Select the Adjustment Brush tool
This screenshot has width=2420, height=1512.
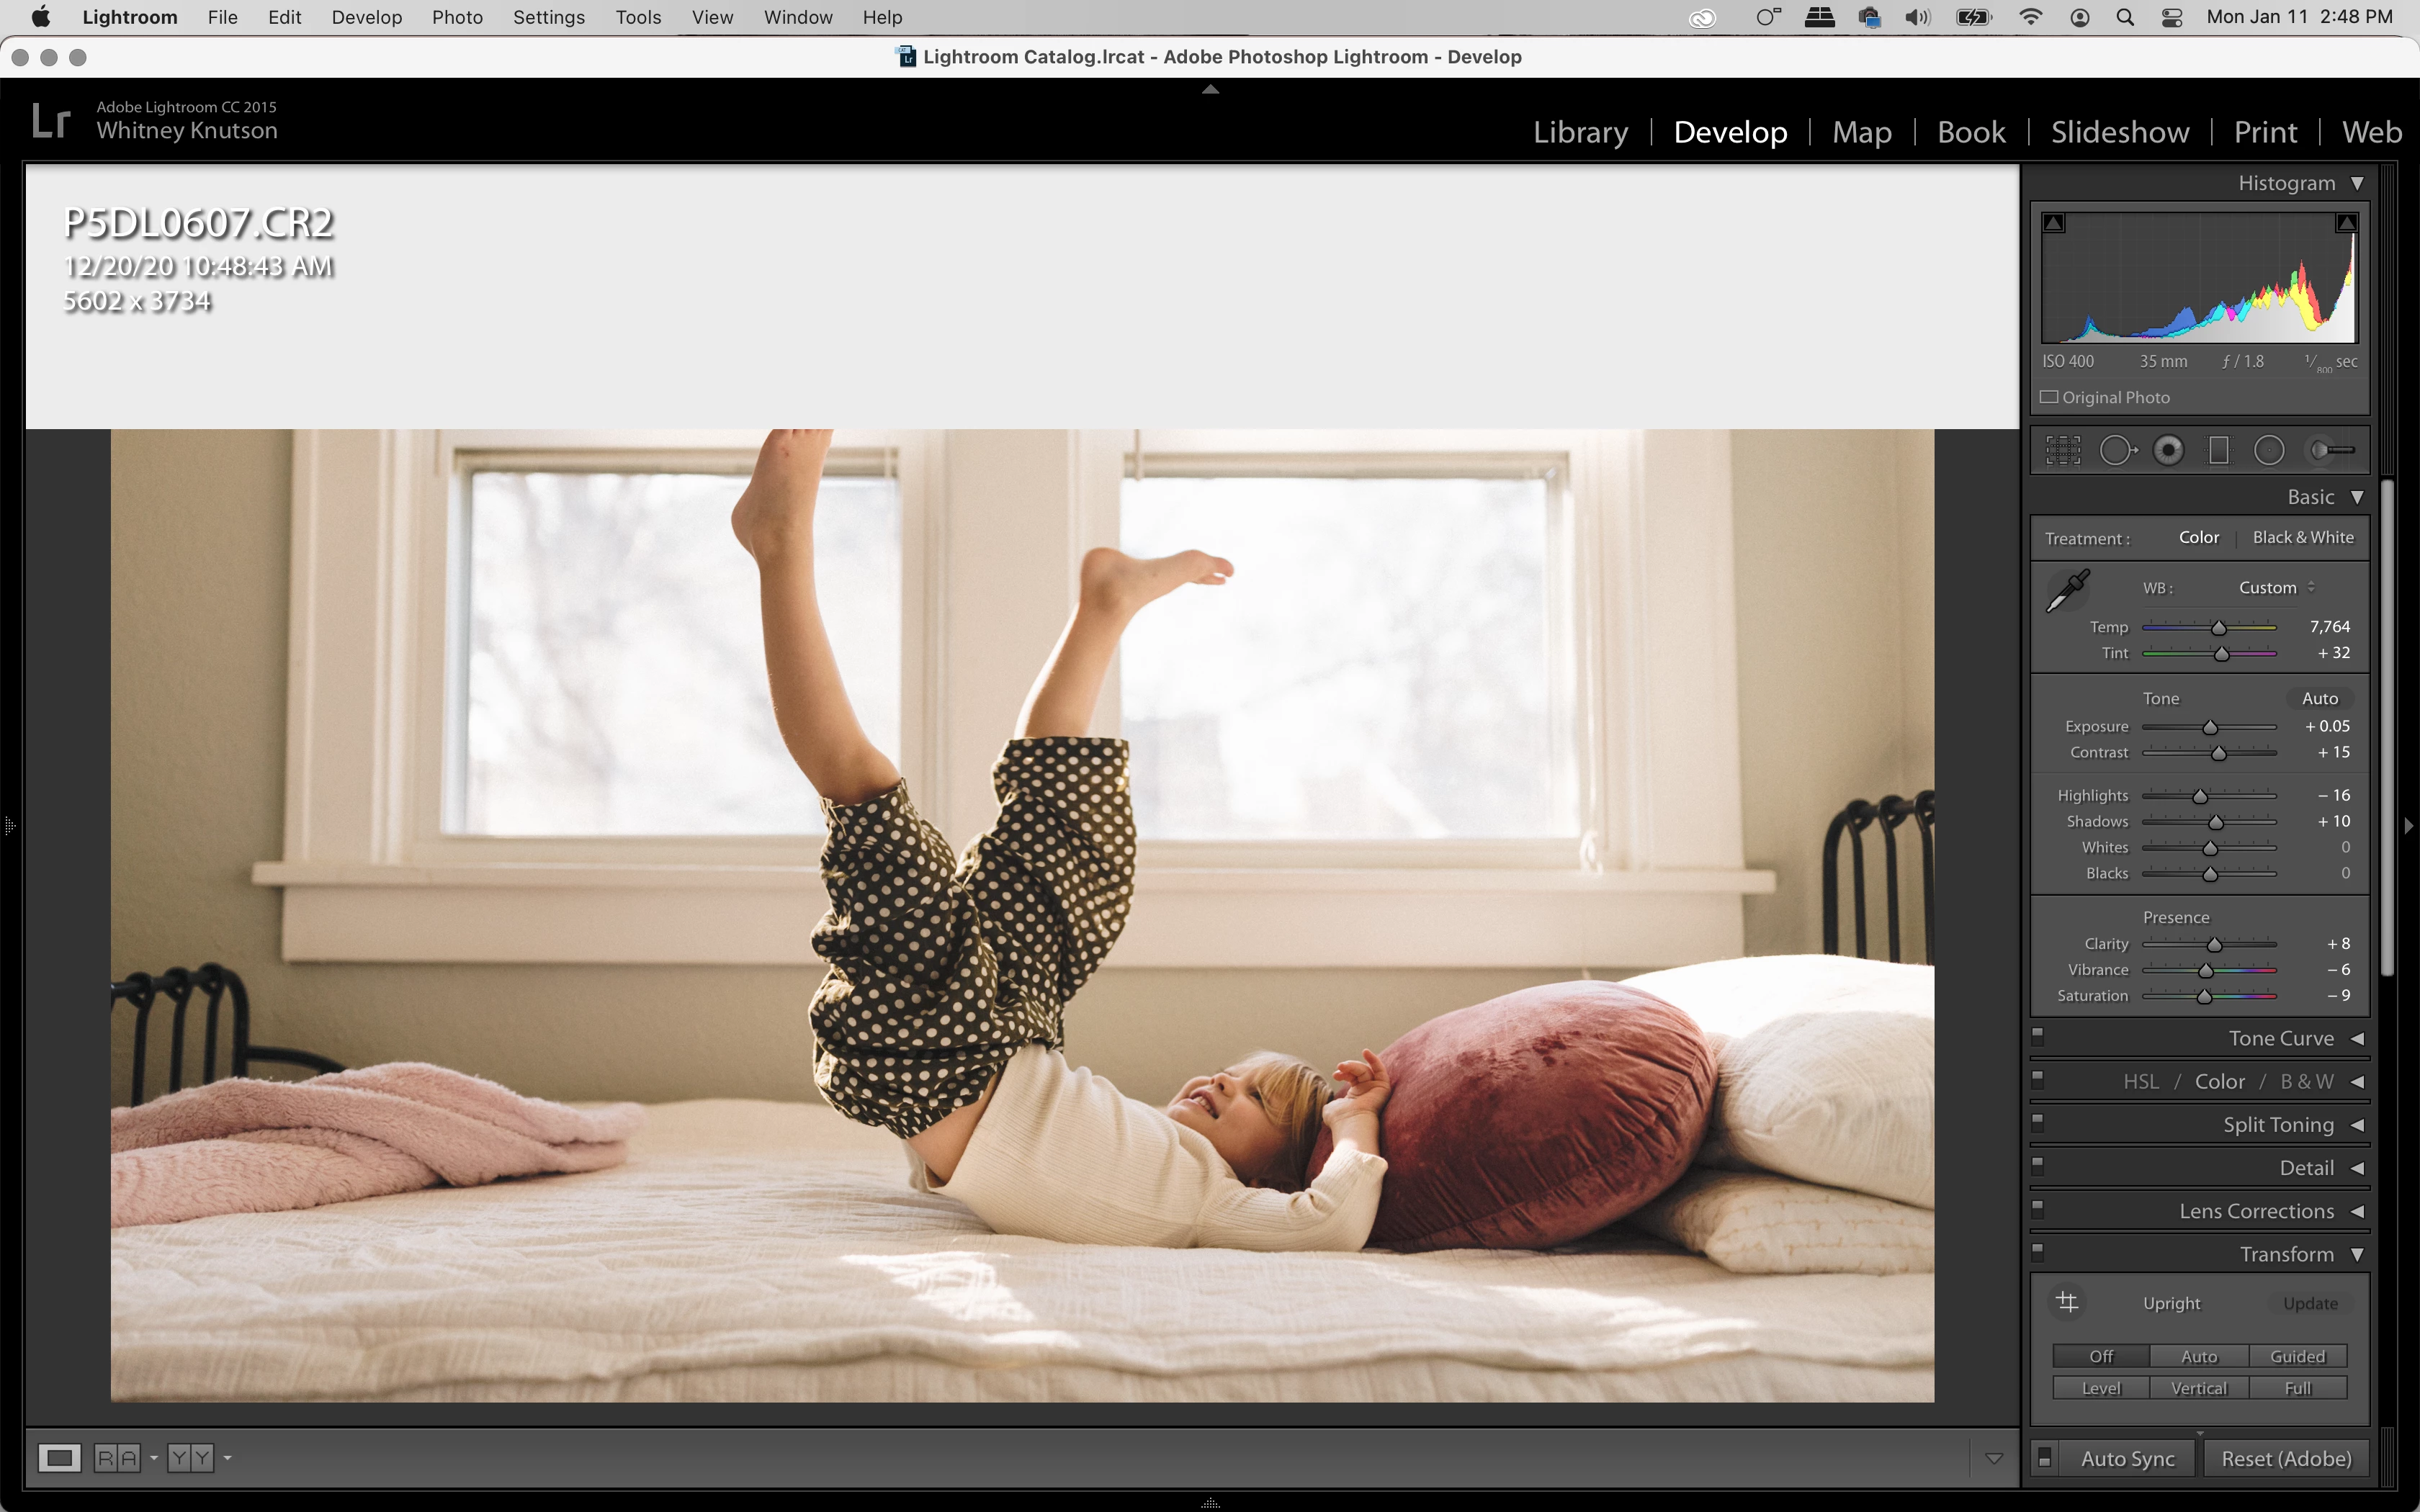2332,450
